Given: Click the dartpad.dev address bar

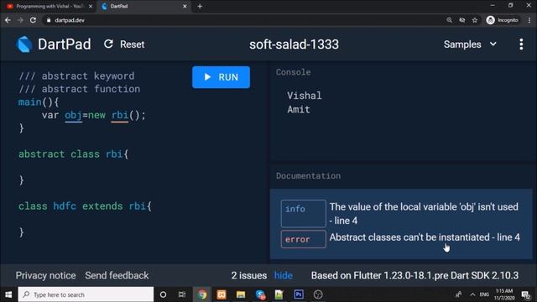Looking at the screenshot, I should [240, 20].
